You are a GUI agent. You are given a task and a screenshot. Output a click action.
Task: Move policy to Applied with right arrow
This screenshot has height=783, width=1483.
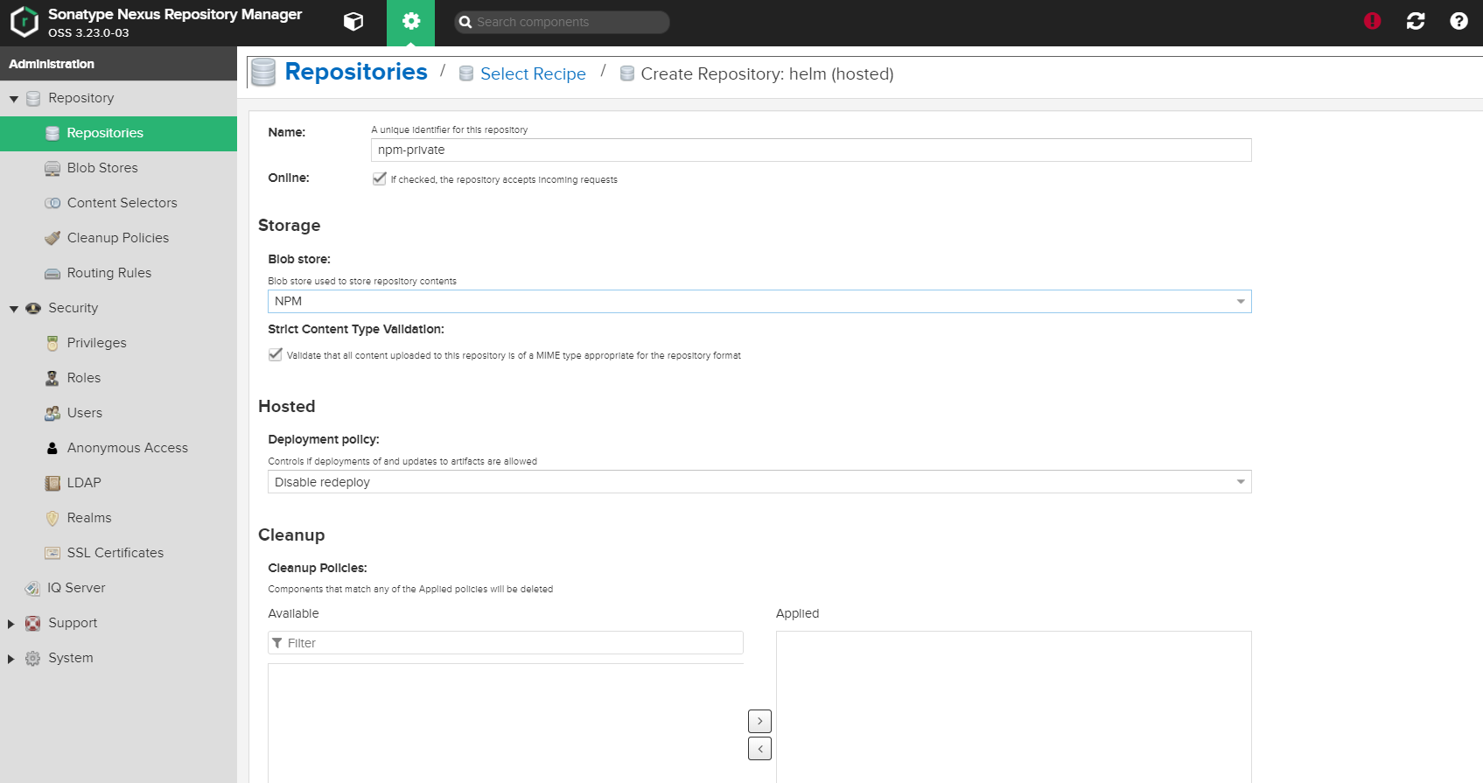pyautogui.click(x=759, y=721)
